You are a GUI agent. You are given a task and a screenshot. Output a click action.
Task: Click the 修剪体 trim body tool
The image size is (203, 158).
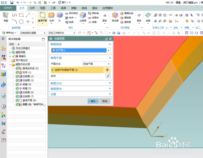coord(93,18)
